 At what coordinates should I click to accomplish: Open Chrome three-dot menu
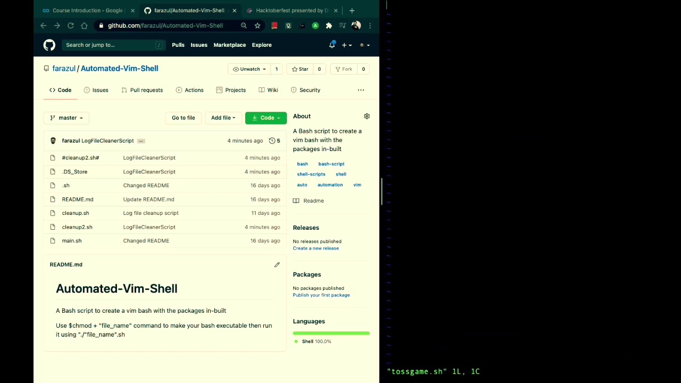pyautogui.click(x=370, y=26)
